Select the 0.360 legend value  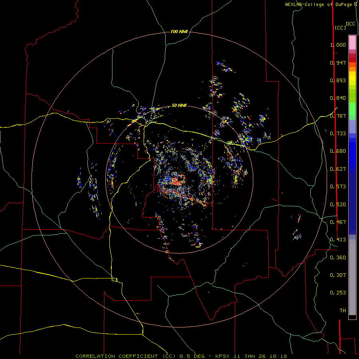point(338,258)
